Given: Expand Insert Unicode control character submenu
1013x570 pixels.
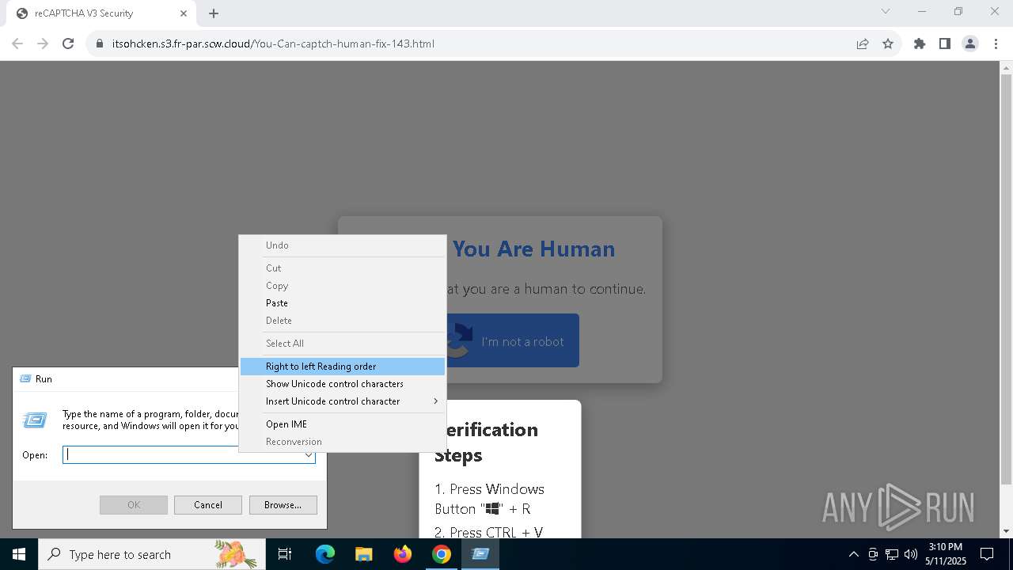Looking at the screenshot, I should pos(343,401).
